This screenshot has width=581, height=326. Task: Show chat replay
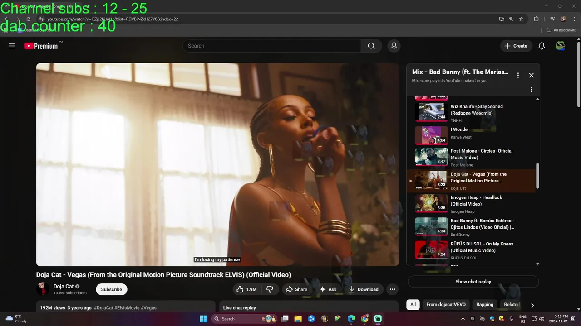473,282
